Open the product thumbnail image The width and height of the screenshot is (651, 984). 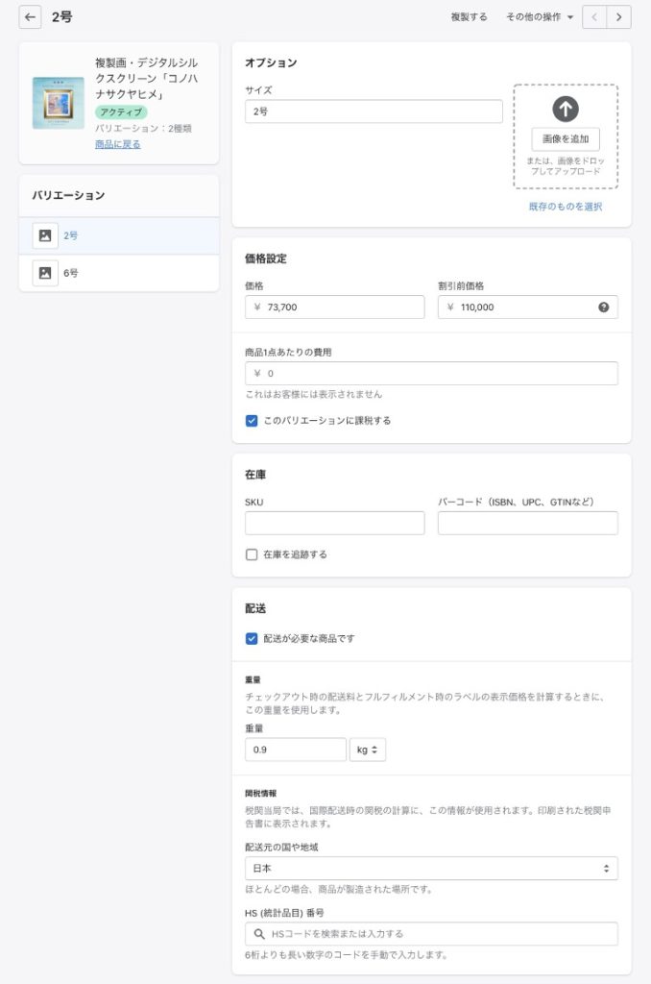coord(58,103)
